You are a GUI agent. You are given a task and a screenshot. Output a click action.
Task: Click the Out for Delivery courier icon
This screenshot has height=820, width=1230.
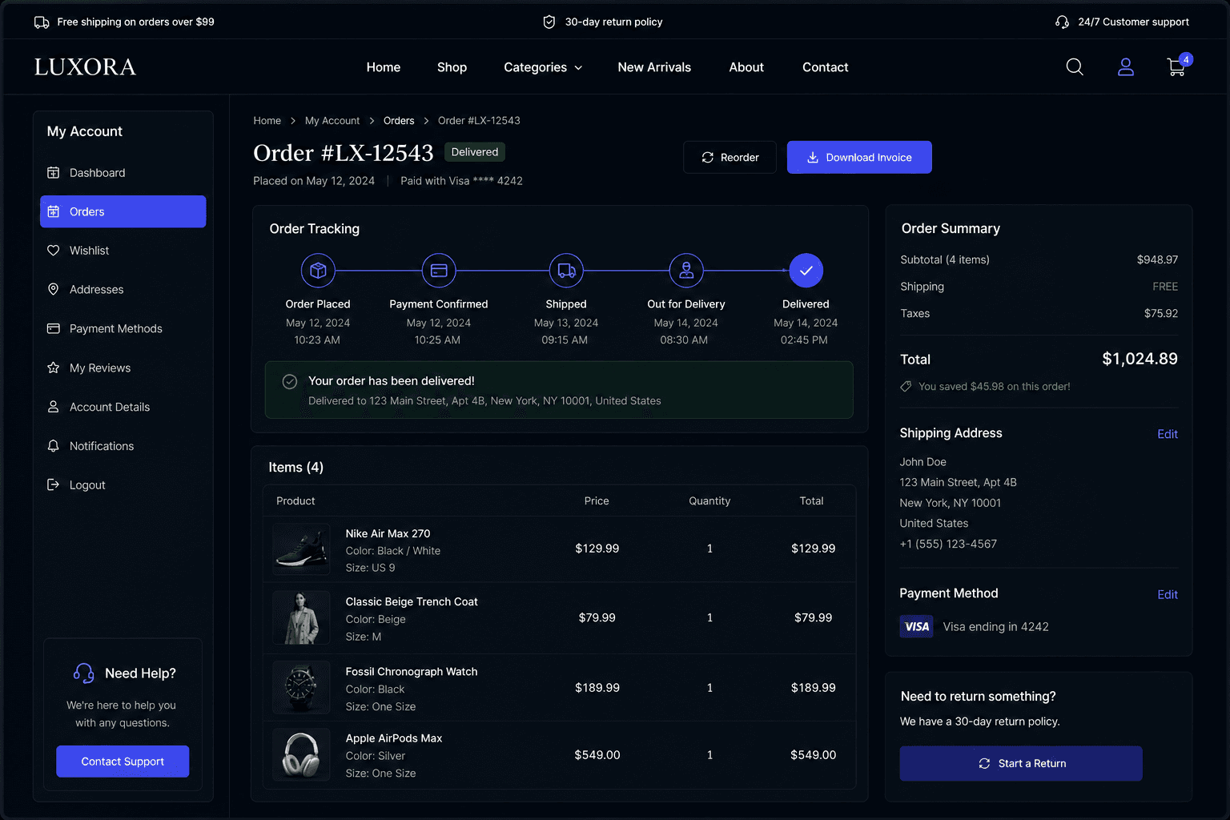coord(686,271)
